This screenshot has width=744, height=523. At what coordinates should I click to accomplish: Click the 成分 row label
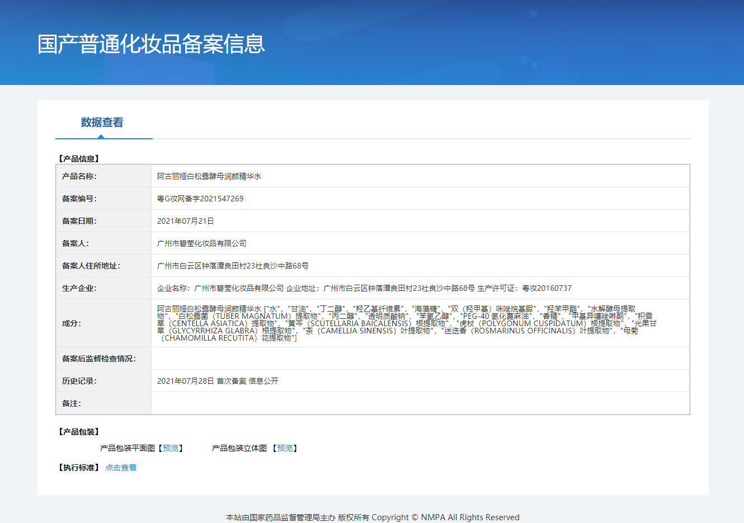coord(72,323)
